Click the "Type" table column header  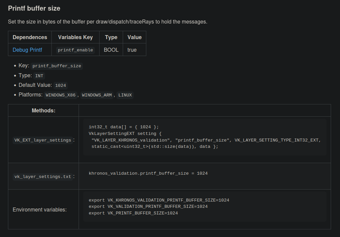point(111,37)
